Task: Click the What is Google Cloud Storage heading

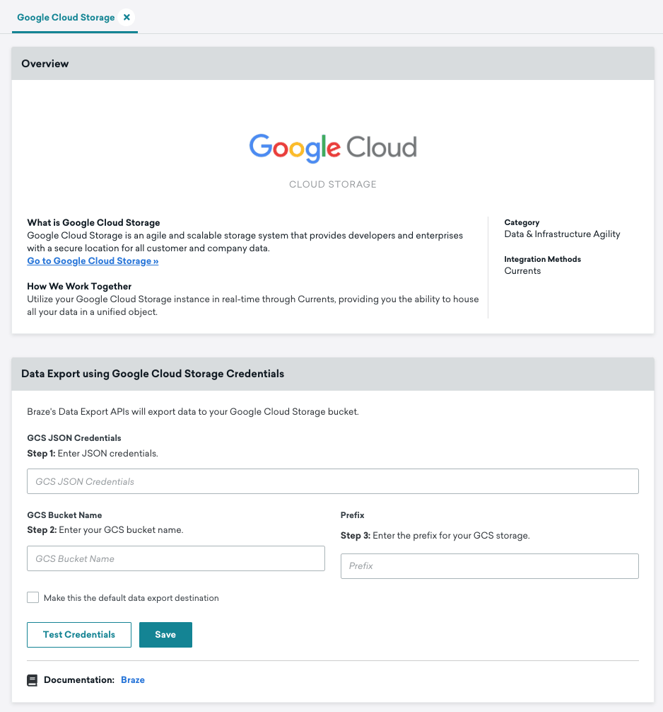Action: point(93,222)
